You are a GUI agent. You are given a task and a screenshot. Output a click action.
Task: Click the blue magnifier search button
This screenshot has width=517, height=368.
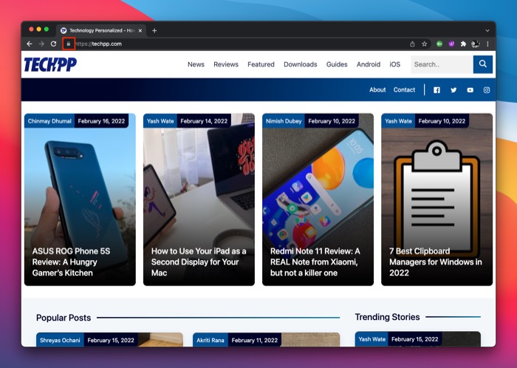[483, 64]
